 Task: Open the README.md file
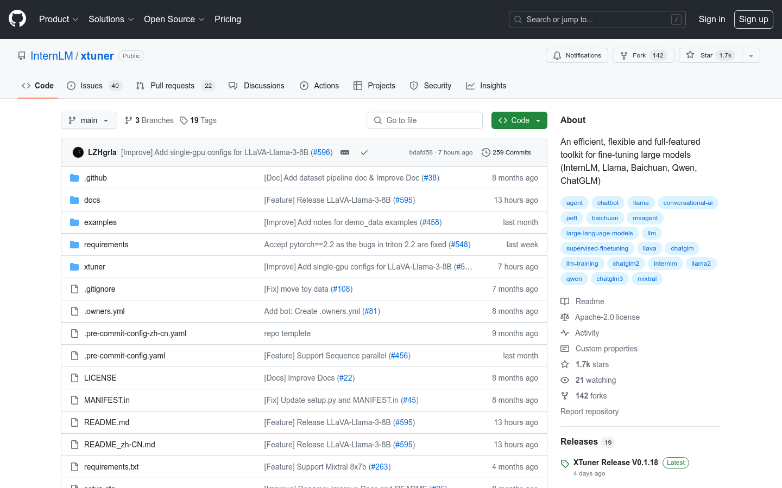106,422
